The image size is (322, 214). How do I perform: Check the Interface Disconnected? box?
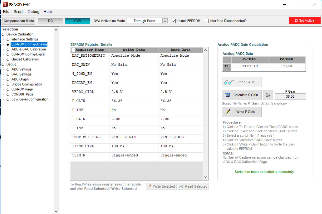(207, 21)
